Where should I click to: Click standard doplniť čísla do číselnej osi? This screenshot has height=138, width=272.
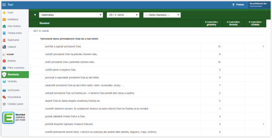[x=73, y=101]
